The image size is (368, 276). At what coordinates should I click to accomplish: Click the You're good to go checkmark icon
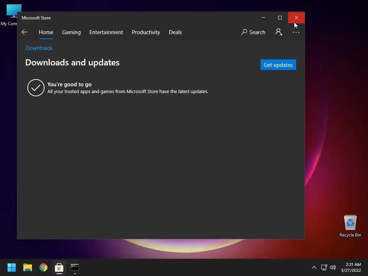pos(36,88)
